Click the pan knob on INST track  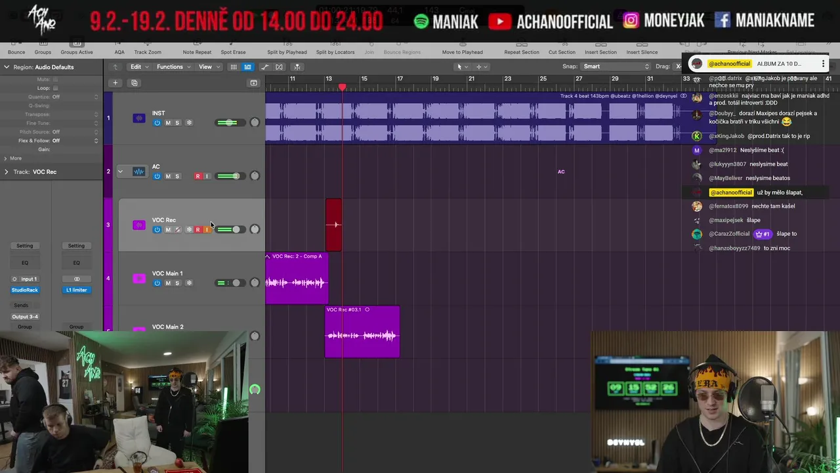[x=255, y=122]
